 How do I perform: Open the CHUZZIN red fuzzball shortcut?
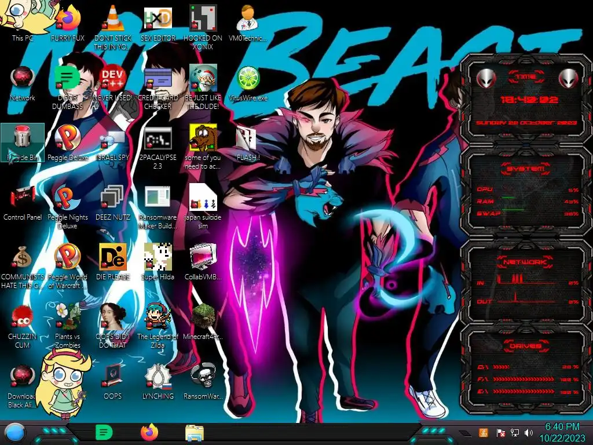pos(23,326)
